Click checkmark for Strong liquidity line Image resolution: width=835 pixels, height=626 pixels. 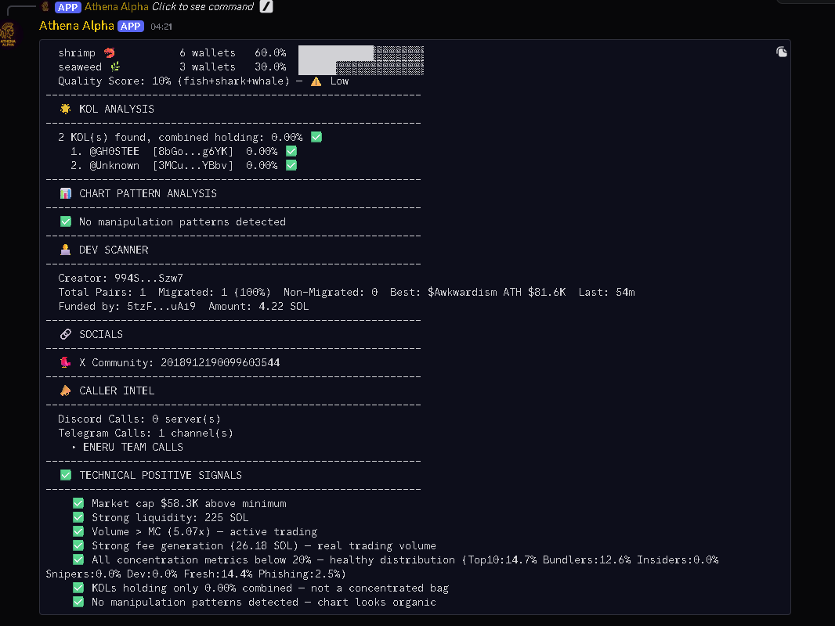point(78,517)
